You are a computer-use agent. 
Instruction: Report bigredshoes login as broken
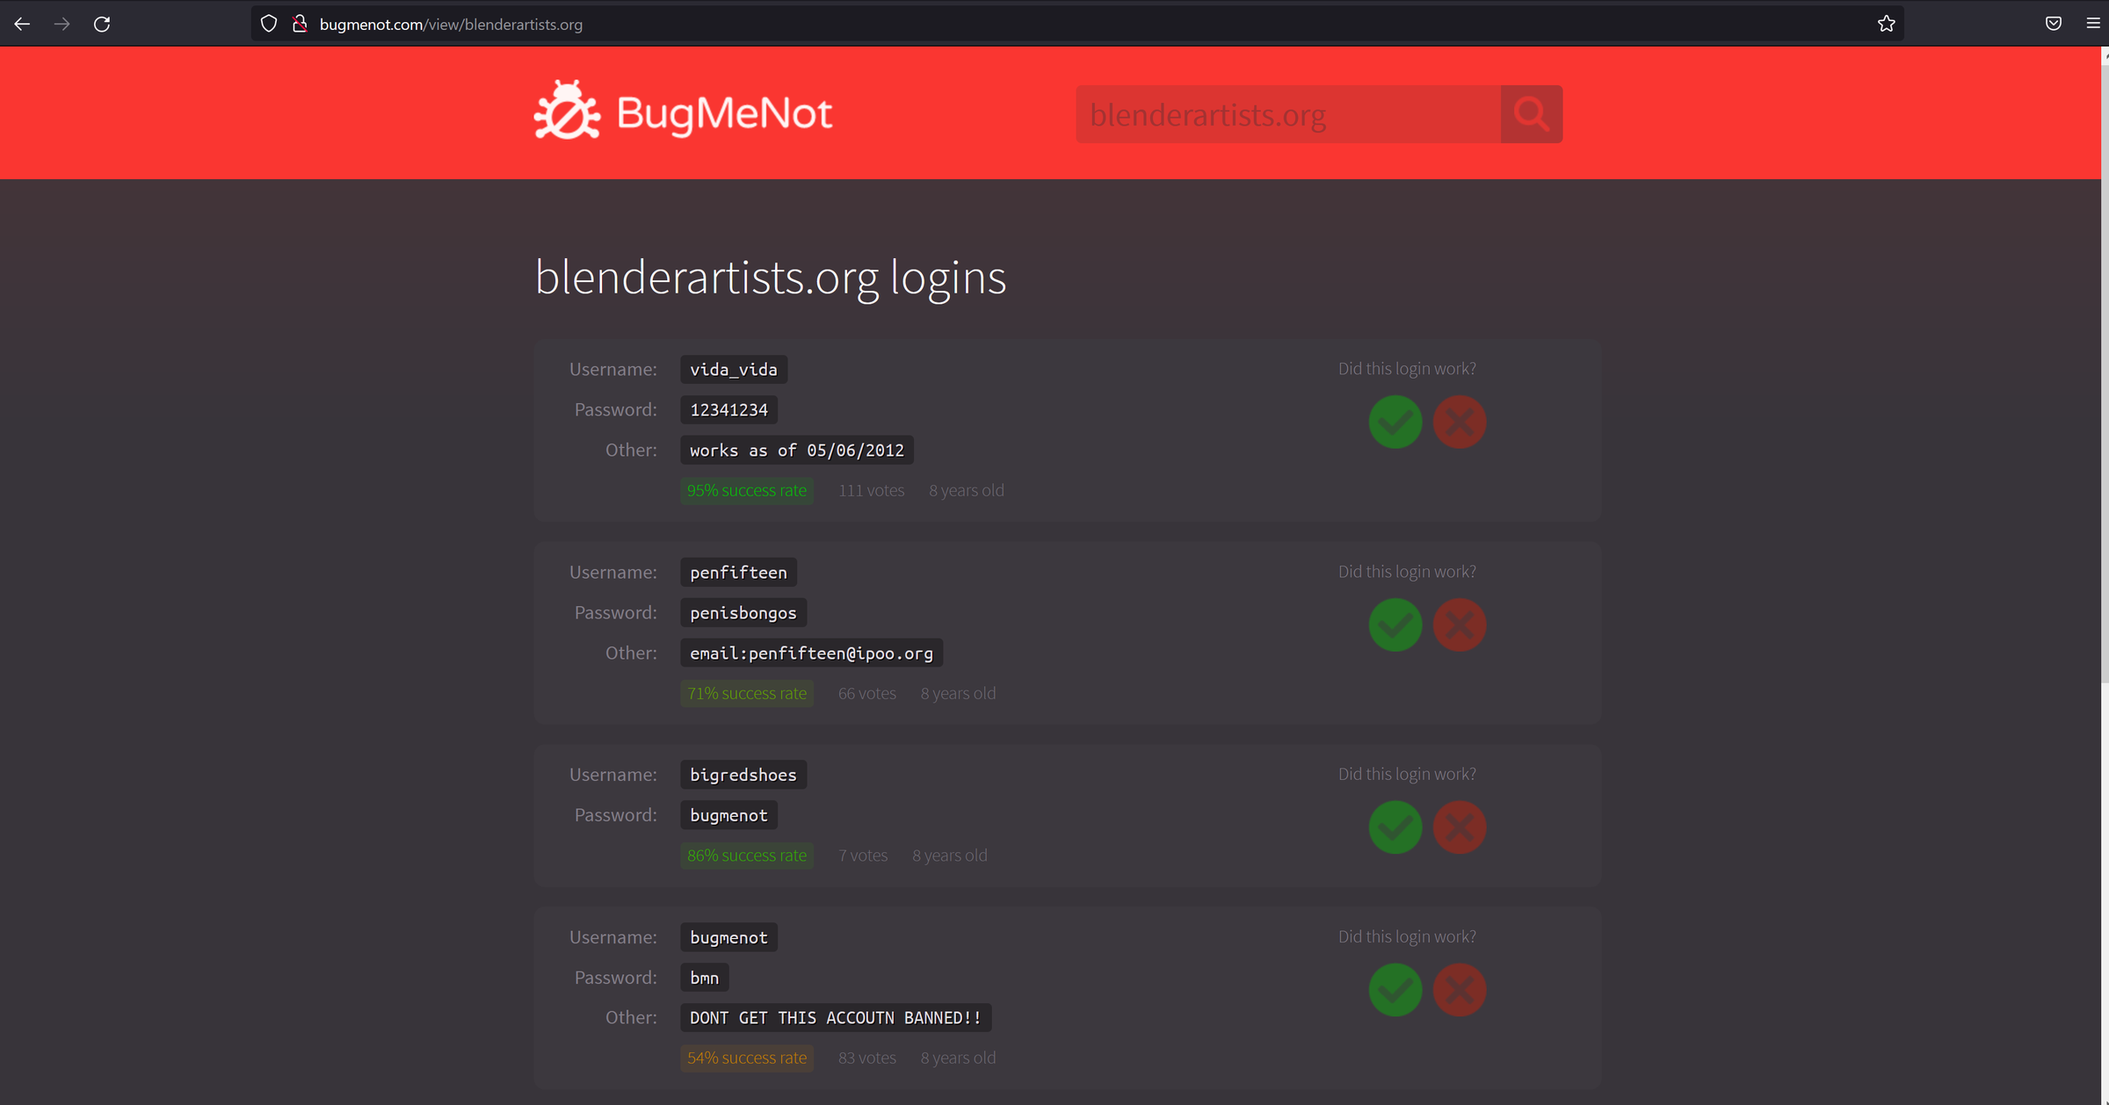coord(1460,827)
